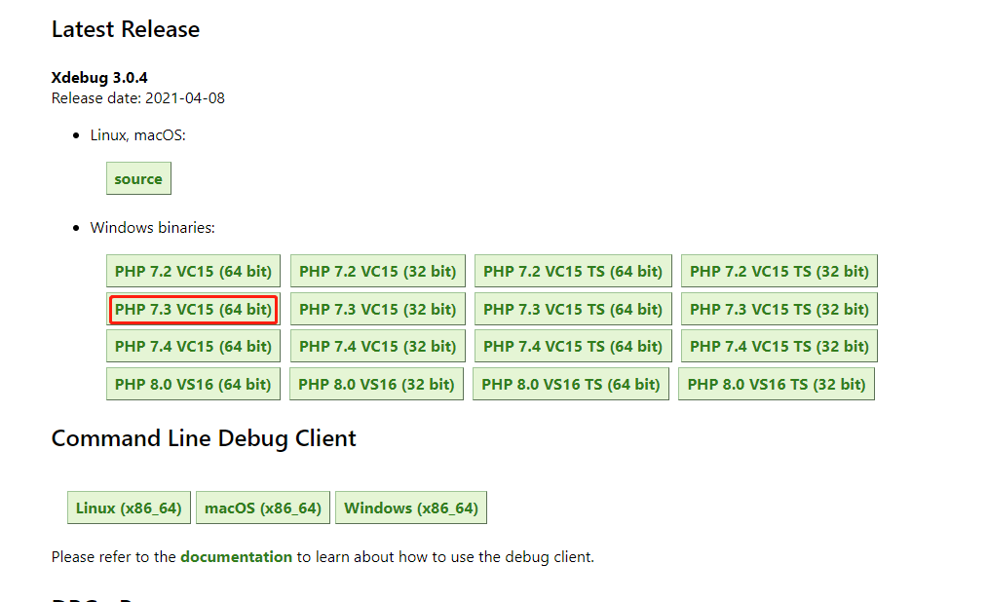Click highlighted PHP 7.3 VC15 (64 bit)
The image size is (988, 602).
[x=193, y=310]
